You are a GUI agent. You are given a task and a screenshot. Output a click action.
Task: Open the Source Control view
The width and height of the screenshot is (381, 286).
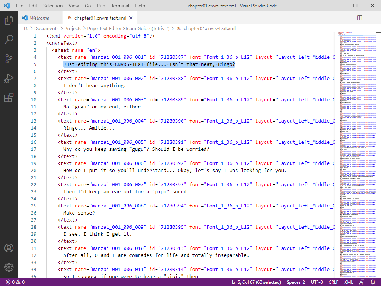point(9,59)
